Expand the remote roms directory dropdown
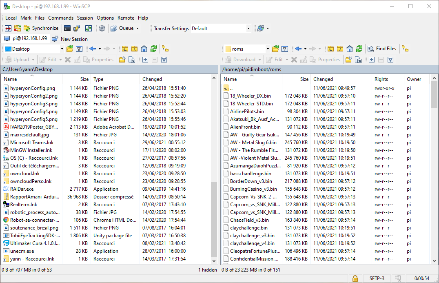Image resolution: width=439 pixels, height=283 pixels. tap(268, 49)
